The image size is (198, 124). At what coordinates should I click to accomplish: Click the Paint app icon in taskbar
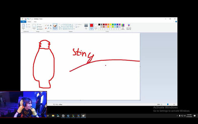[83, 116]
